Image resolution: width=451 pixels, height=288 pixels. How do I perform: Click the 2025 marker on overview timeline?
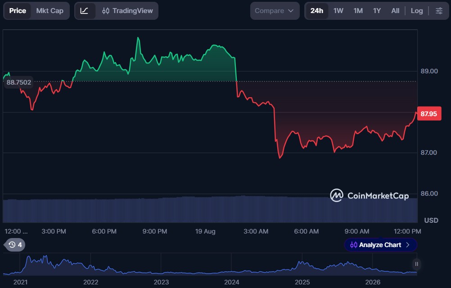pos(302,282)
